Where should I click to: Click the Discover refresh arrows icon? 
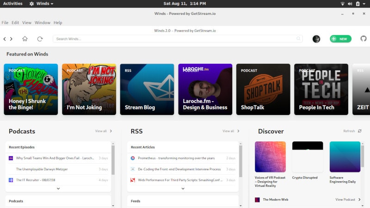pyautogui.click(x=360, y=131)
